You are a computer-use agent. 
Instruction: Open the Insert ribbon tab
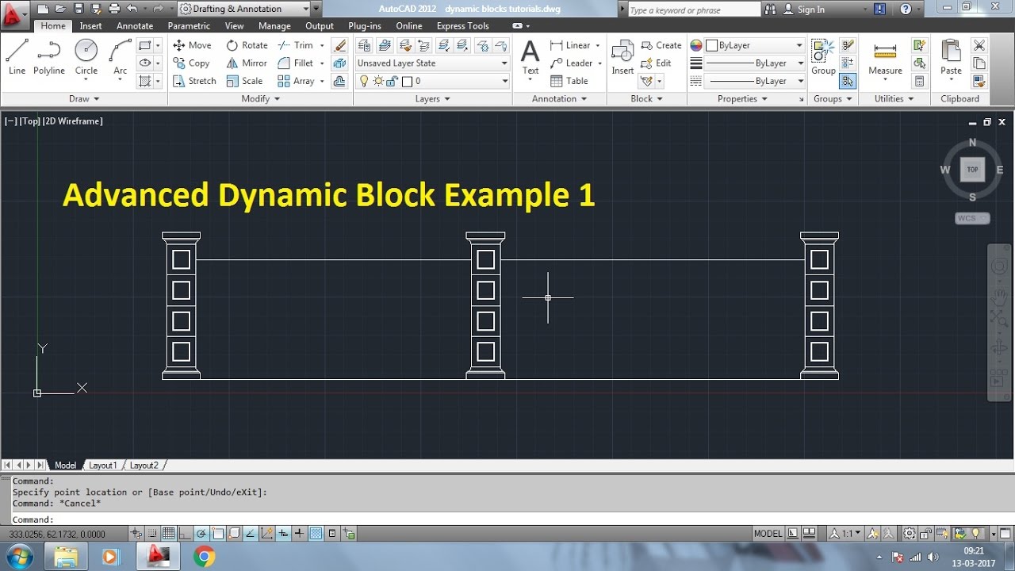(x=90, y=25)
